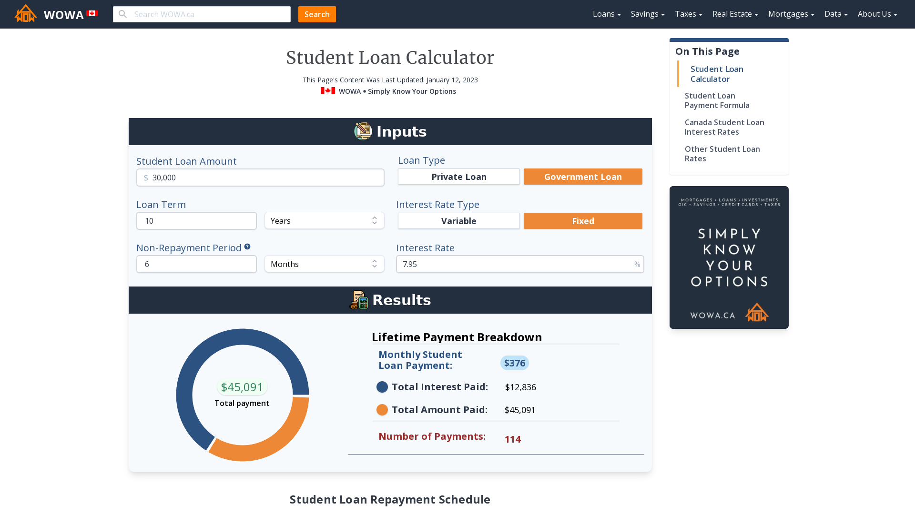The height and width of the screenshot is (514, 915).
Task: Toggle interest rate type to Variable
Action: click(459, 221)
